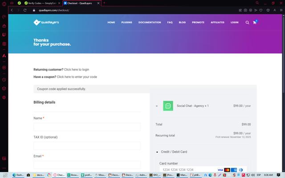Open the DOCUMENTATION menu item
The image size is (285, 178).
(150, 22)
